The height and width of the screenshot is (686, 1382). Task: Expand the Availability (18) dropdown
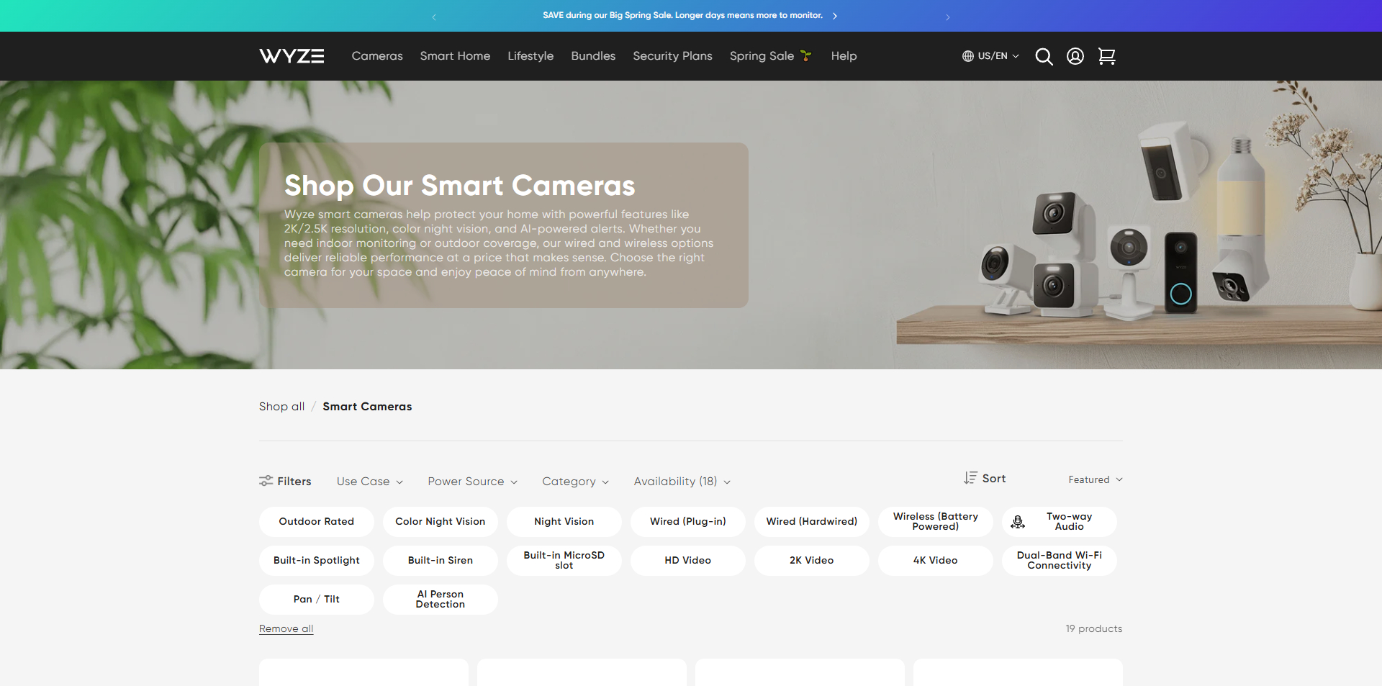pyautogui.click(x=682, y=482)
